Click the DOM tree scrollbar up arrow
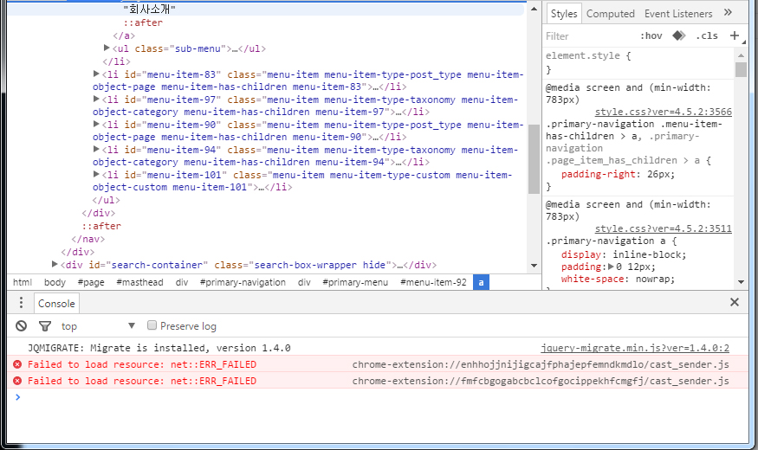This screenshot has width=758, height=450. click(534, 9)
